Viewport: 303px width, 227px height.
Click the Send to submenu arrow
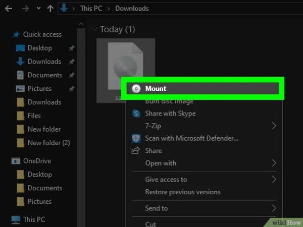[x=274, y=208]
